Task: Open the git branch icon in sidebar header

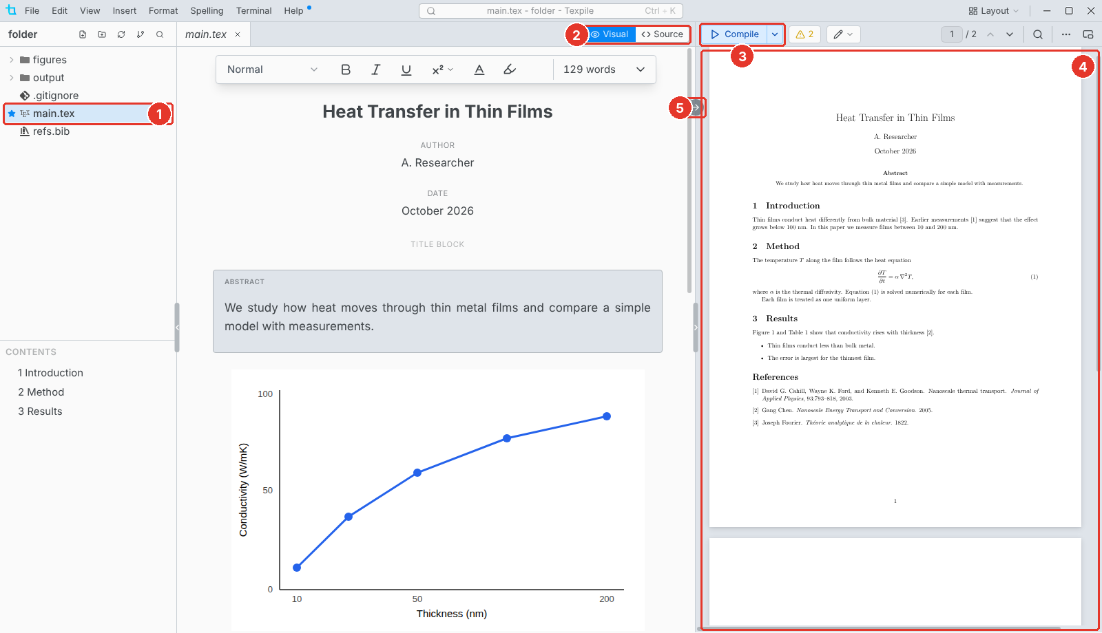Action: click(x=141, y=34)
